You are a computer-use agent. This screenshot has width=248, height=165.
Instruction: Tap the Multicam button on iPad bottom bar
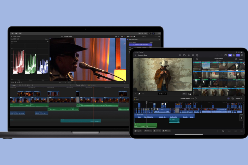[x=166, y=131]
